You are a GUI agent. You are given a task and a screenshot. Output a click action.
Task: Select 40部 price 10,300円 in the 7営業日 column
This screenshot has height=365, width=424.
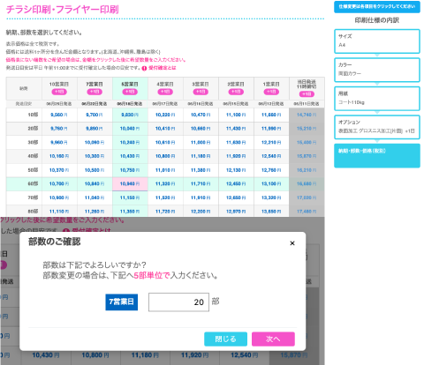pyautogui.click(x=95, y=156)
